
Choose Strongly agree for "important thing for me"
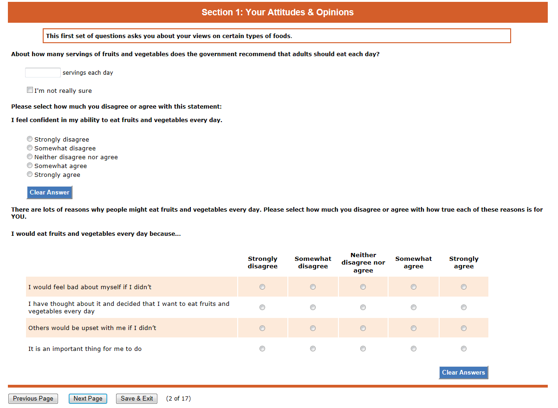pos(464,349)
